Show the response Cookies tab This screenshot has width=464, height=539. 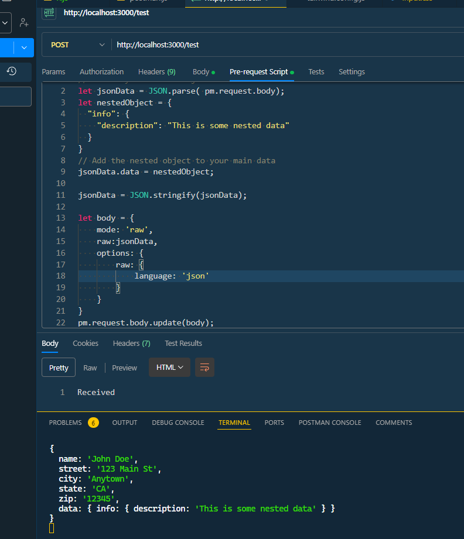pyautogui.click(x=86, y=344)
